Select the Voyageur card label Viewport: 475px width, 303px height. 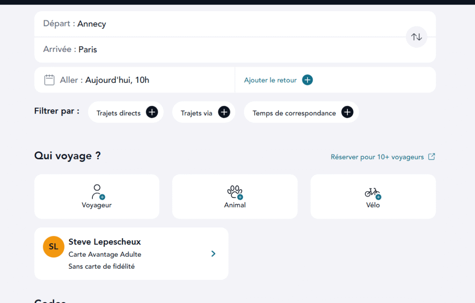[96, 205]
